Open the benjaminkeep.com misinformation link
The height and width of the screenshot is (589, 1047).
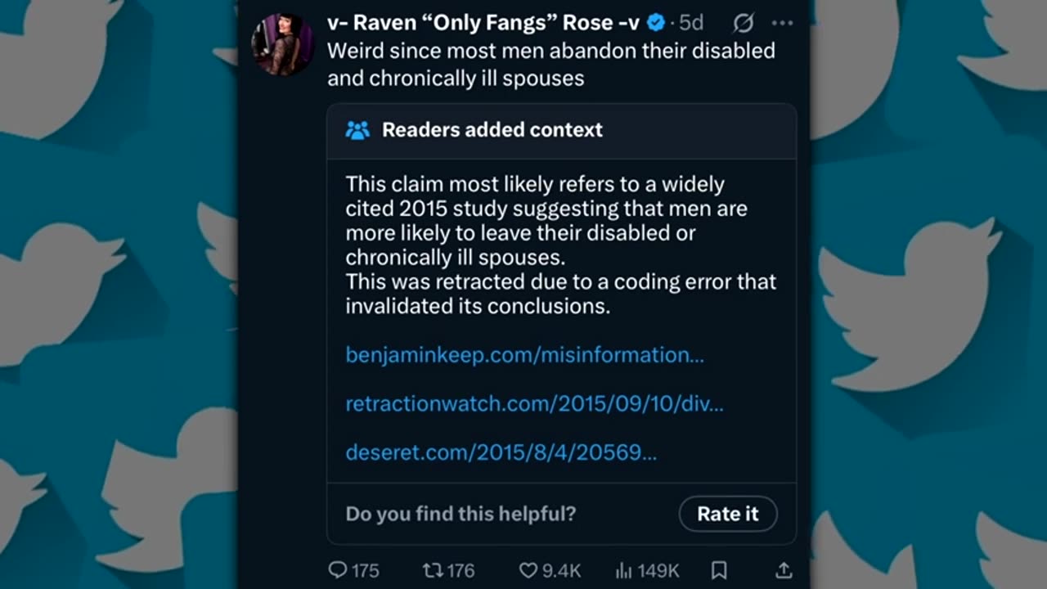coord(524,355)
